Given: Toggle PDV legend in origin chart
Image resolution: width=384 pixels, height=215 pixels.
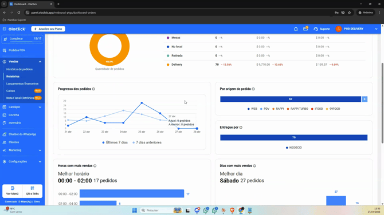Looking at the screenshot, I should [x=265, y=109].
